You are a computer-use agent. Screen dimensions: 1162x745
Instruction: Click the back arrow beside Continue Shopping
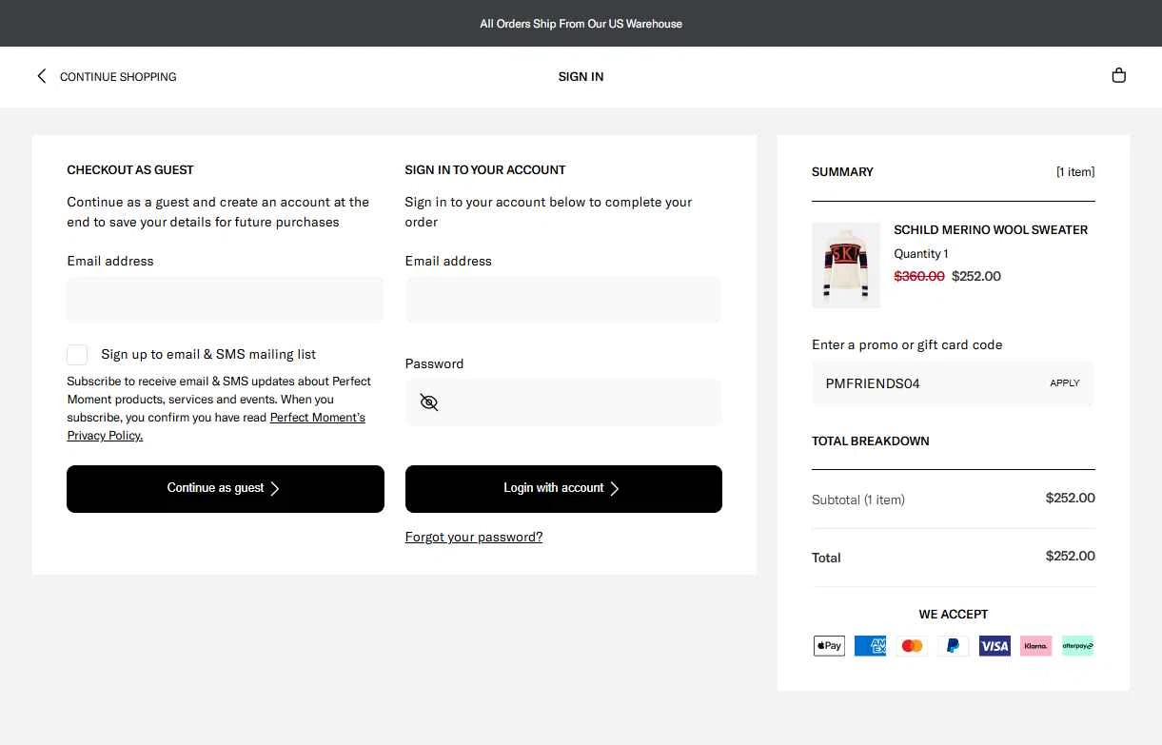(x=41, y=76)
